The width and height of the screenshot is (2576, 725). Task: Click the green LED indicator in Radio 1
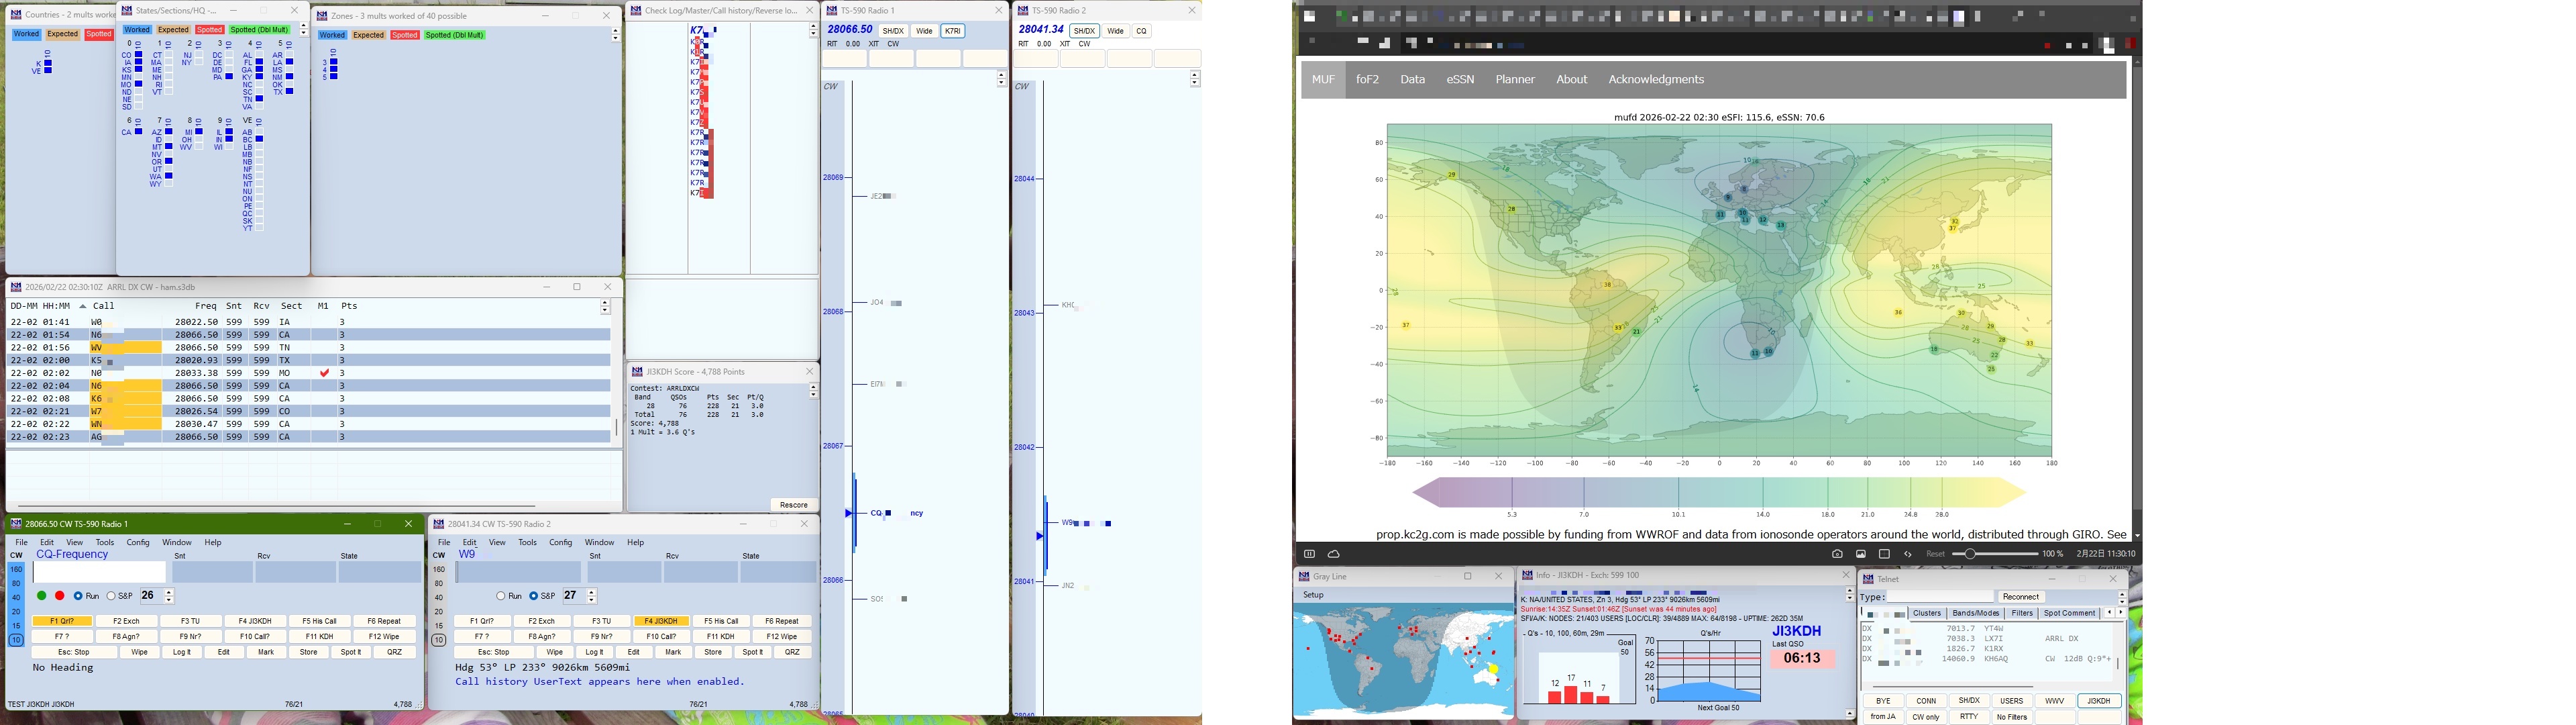coord(42,596)
